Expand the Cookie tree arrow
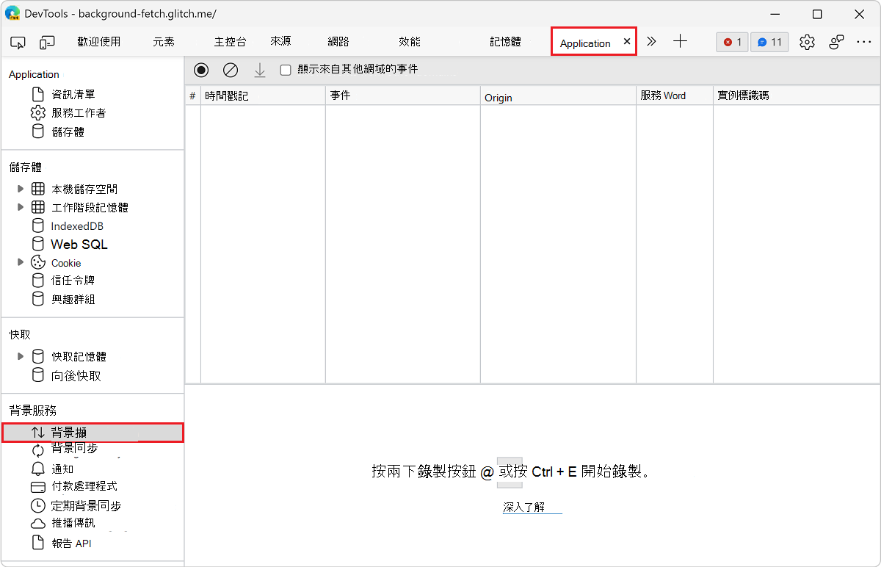This screenshot has height=567, width=881. [21, 262]
